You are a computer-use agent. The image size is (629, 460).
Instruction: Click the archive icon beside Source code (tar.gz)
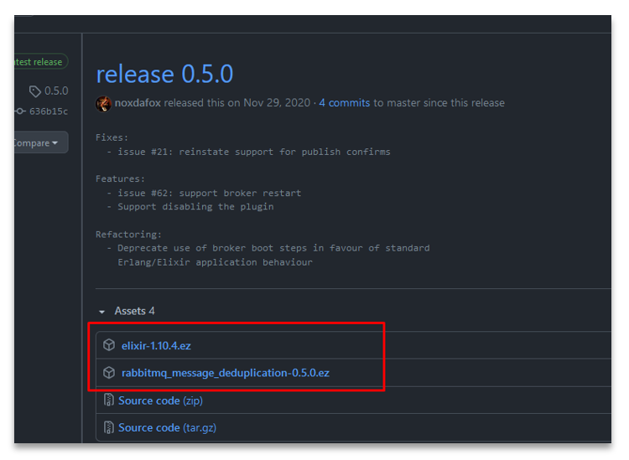click(109, 427)
